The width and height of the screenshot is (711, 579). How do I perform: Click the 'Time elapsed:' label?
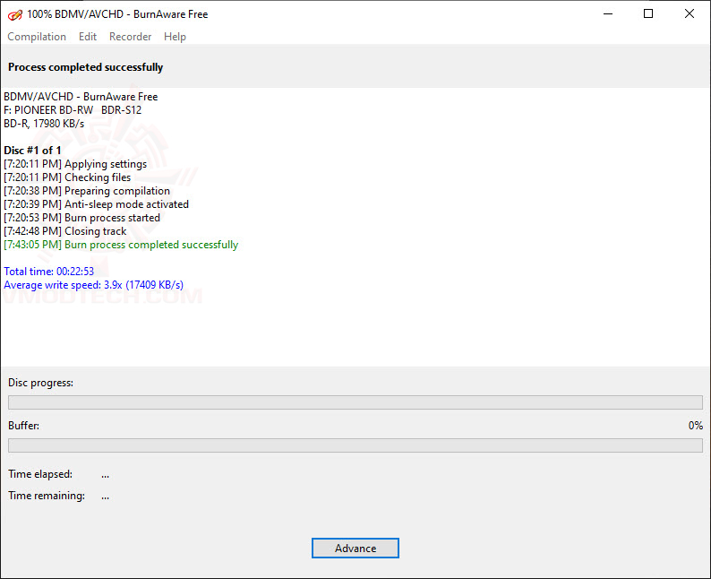40,474
